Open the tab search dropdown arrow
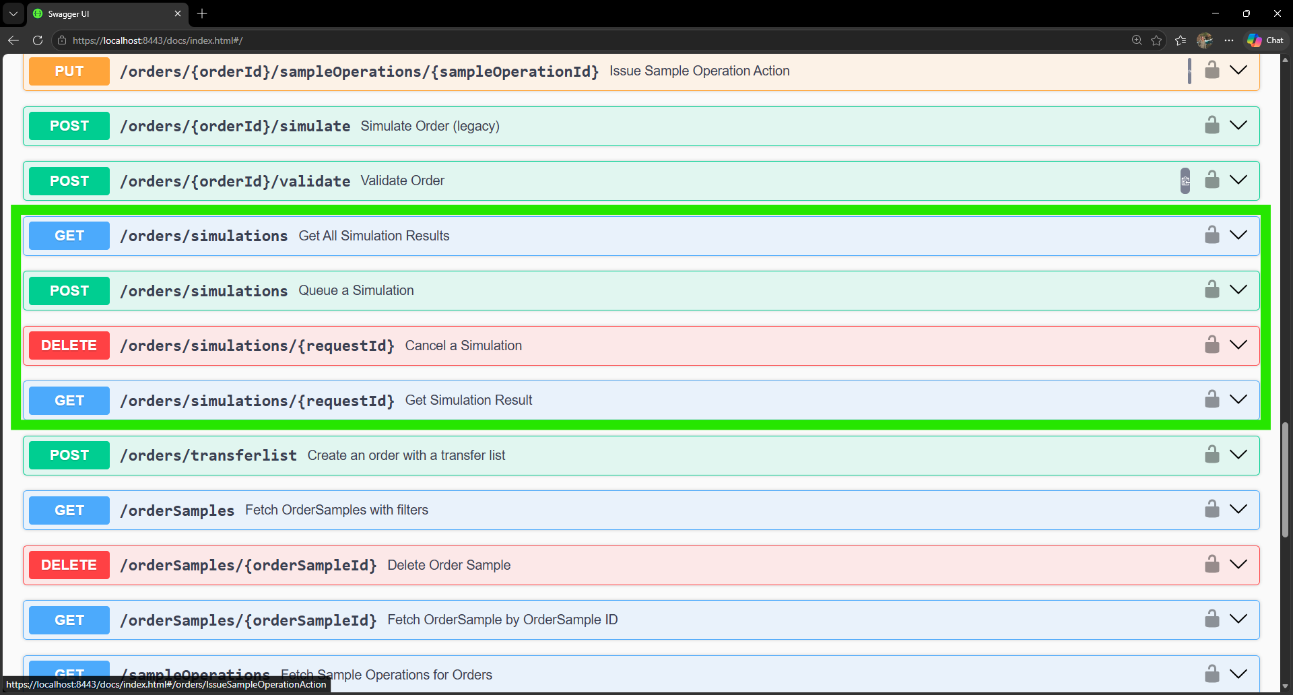 (13, 13)
